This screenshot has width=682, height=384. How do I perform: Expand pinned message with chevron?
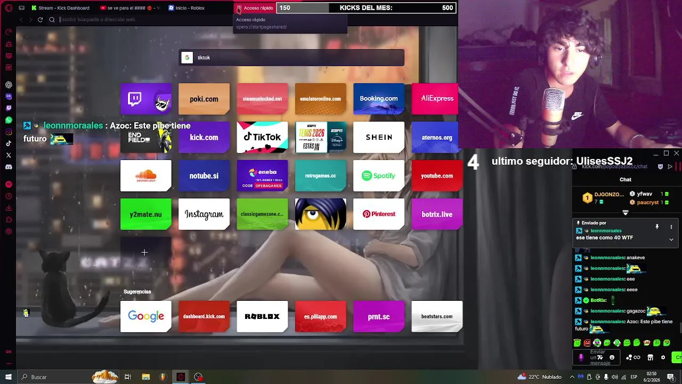pos(671,239)
